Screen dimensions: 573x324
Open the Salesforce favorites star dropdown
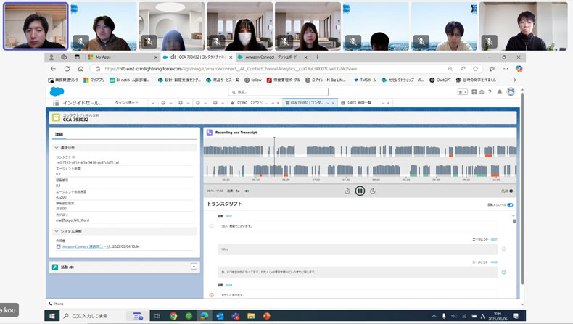[x=463, y=91]
